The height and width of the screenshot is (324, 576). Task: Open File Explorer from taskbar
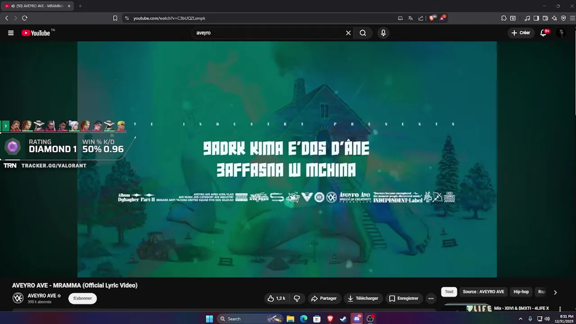(291, 319)
